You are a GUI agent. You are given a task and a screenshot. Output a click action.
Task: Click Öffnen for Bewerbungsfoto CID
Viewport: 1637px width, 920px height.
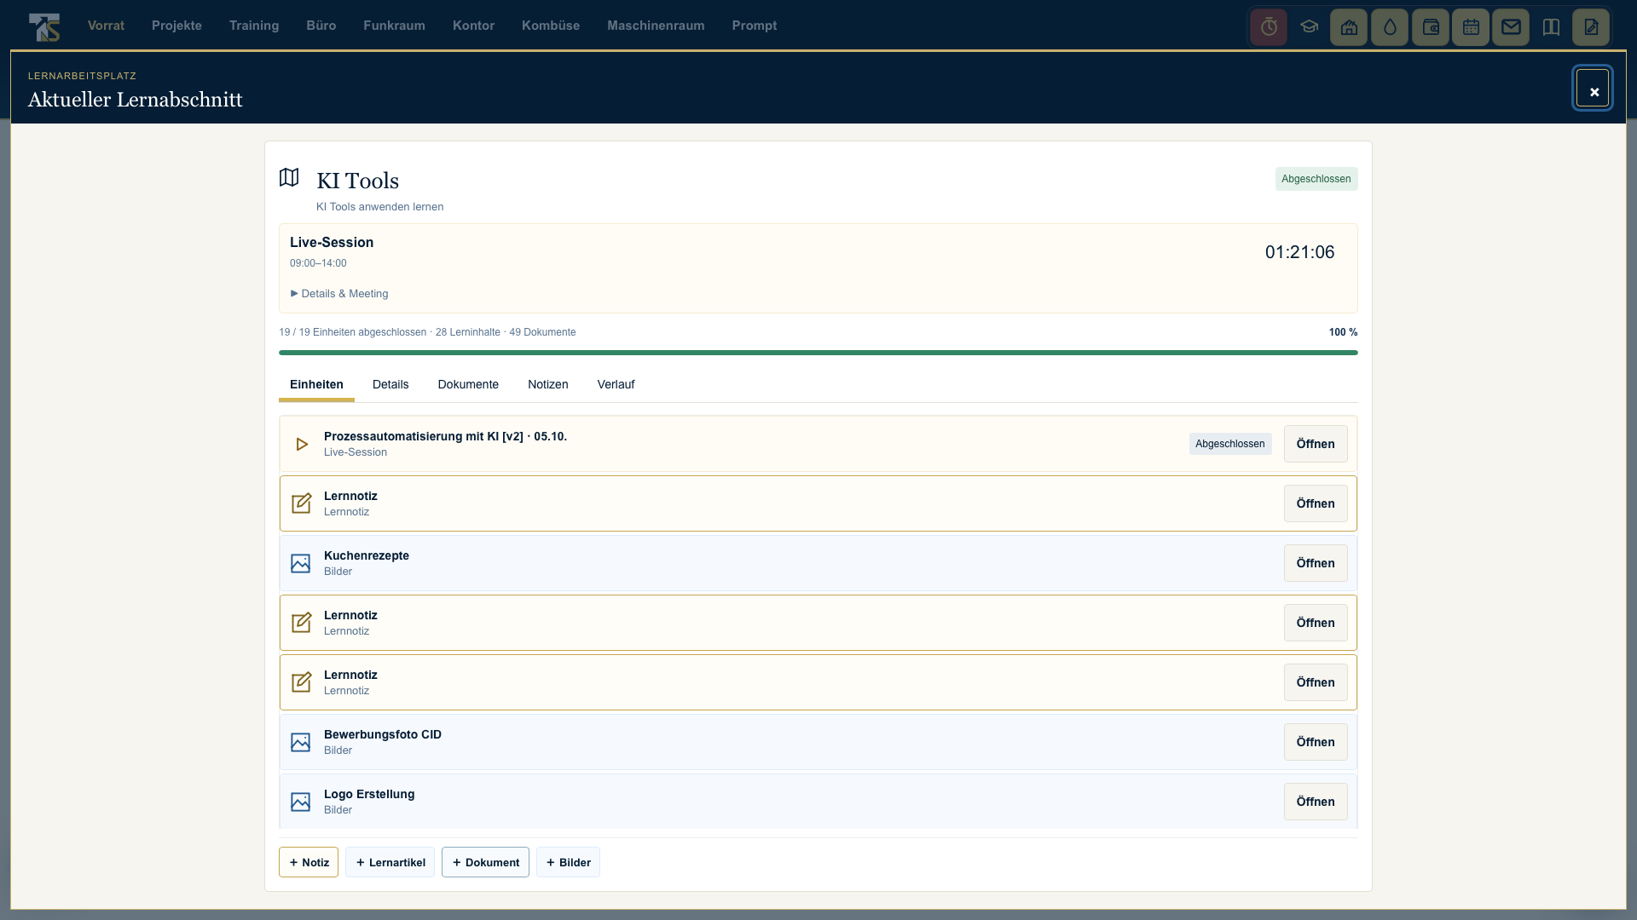1316,742
